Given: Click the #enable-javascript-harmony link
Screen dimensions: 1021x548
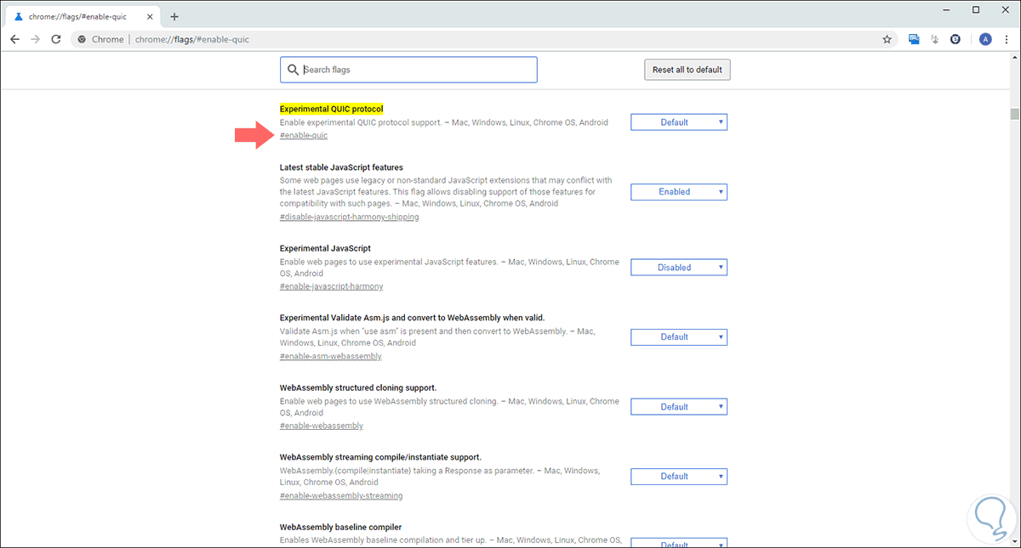Looking at the screenshot, I should 331,286.
